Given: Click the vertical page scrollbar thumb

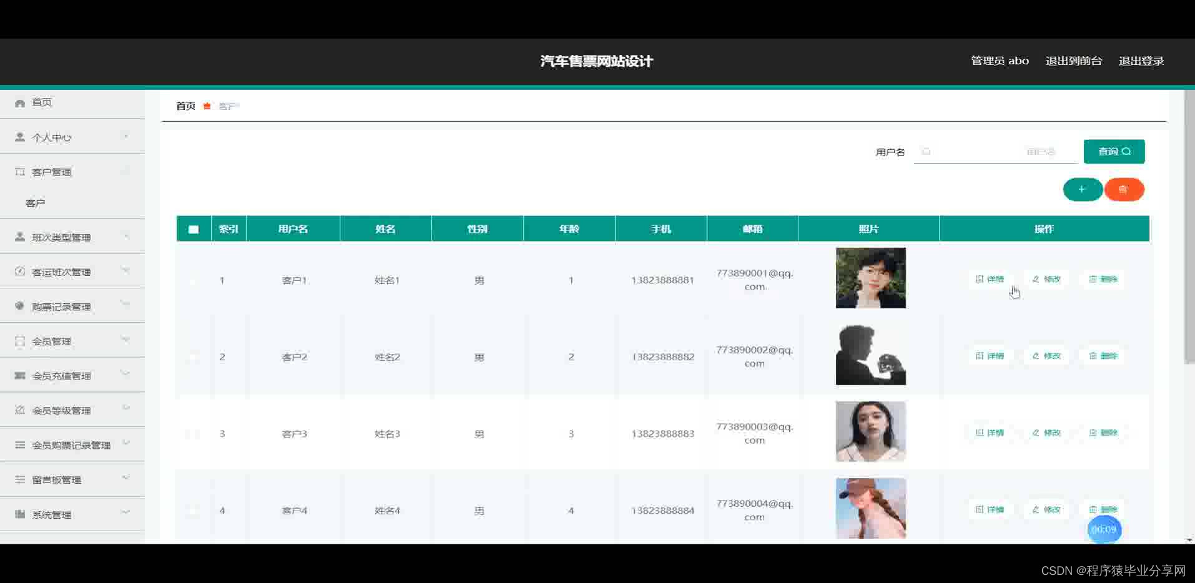Looking at the screenshot, I should point(1189,226).
